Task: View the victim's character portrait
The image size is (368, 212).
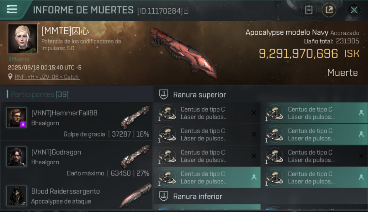Action: click(23, 38)
